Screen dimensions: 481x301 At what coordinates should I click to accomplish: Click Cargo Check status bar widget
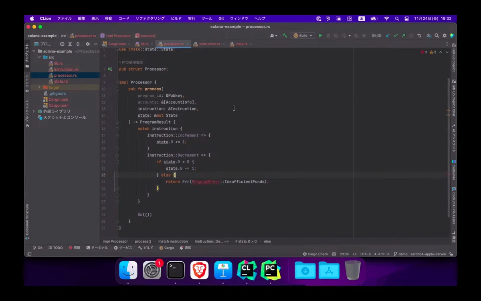click(315, 254)
